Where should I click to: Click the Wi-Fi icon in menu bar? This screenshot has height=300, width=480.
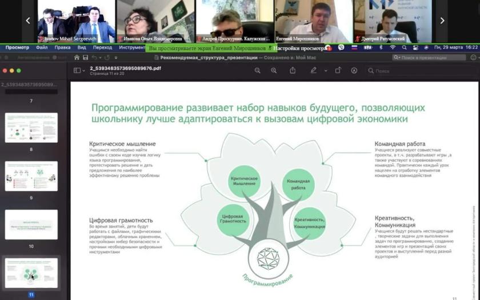[x=393, y=48]
